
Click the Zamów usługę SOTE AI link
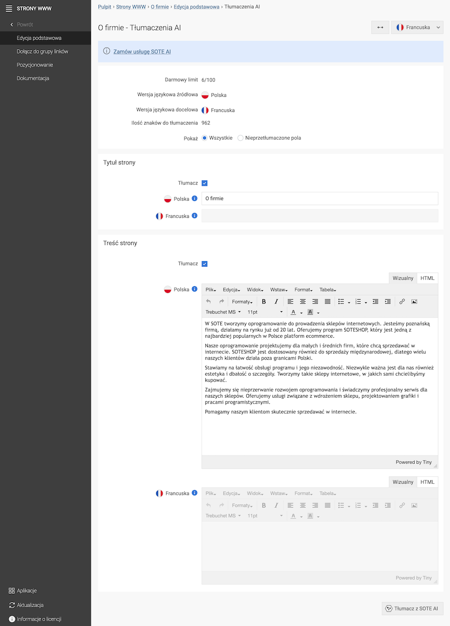142,52
